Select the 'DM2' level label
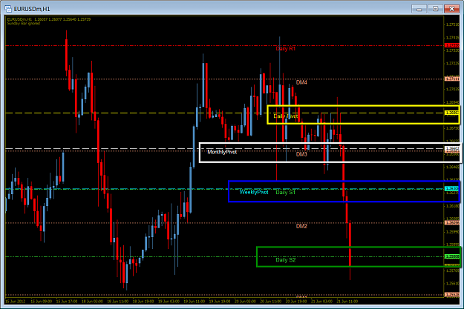Image resolution: width=464 pixels, height=309 pixels. click(x=301, y=226)
